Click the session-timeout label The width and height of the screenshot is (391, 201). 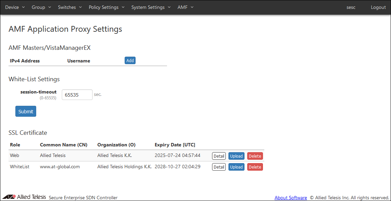click(38, 92)
